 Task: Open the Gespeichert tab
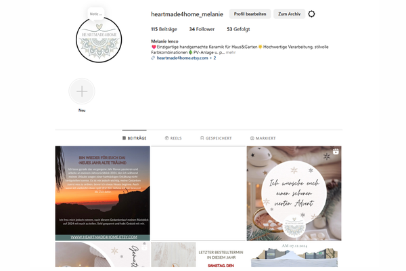point(216,138)
